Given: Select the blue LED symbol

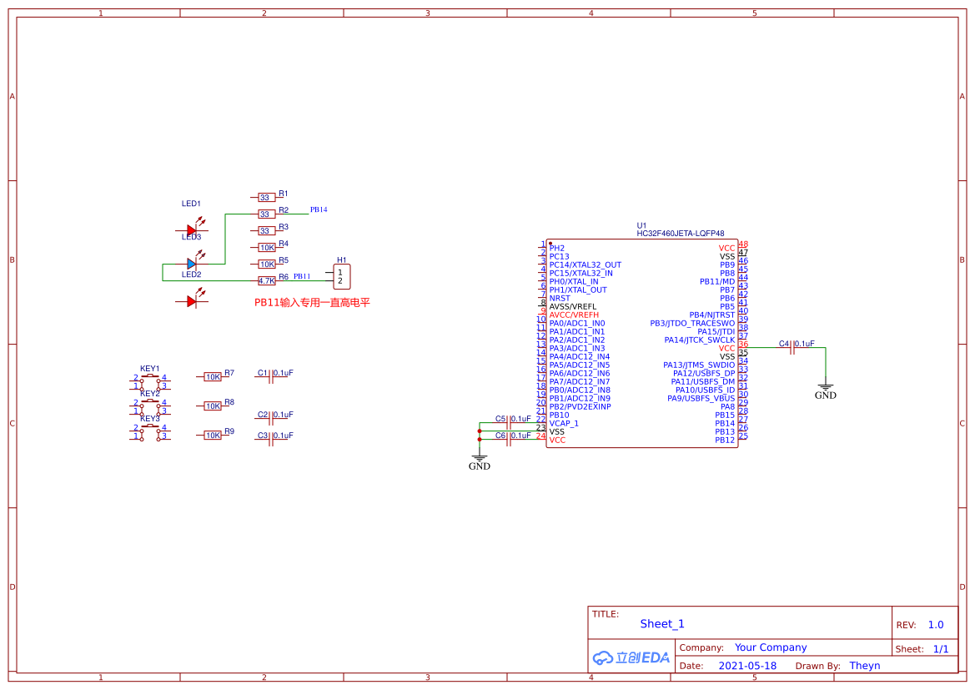Looking at the screenshot, I should click(192, 264).
